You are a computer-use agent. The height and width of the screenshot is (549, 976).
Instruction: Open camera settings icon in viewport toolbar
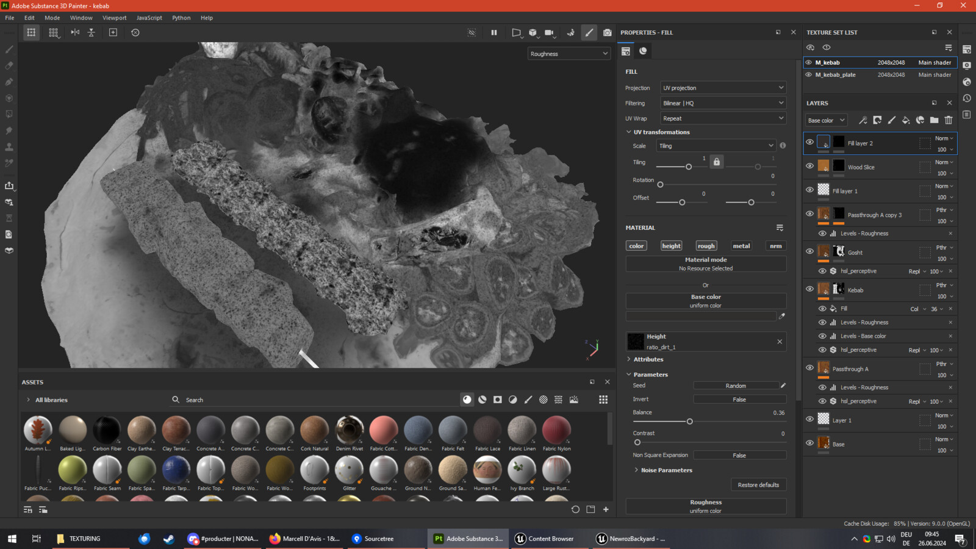pos(550,32)
